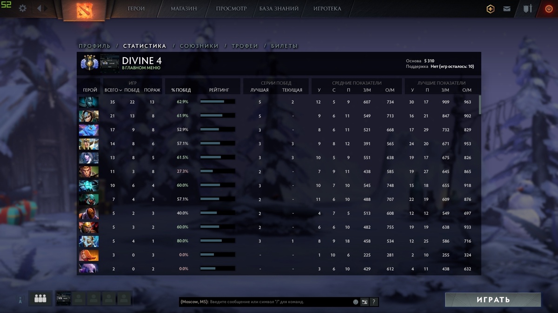Open the armory shield icon
The image size is (558, 313).
point(527,9)
